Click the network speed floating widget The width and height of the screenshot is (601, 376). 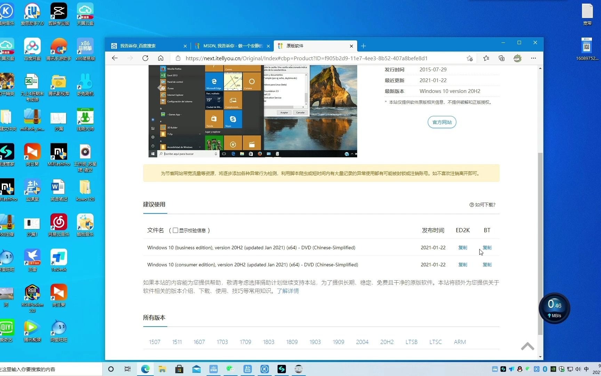tap(554, 308)
